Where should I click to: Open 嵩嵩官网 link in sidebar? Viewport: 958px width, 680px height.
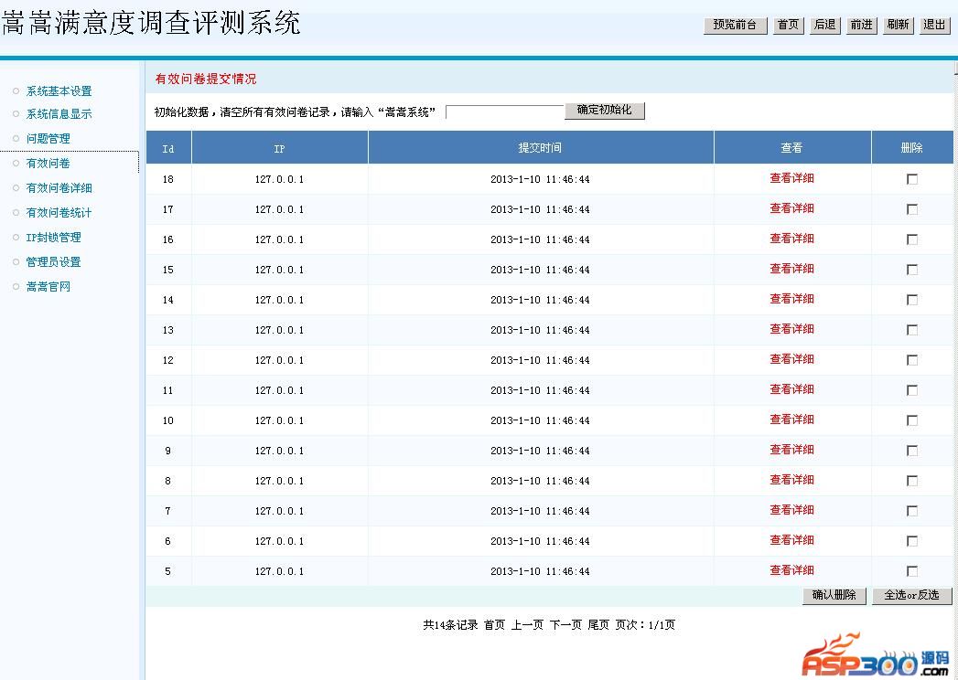pyautogui.click(x=48, y=286)
